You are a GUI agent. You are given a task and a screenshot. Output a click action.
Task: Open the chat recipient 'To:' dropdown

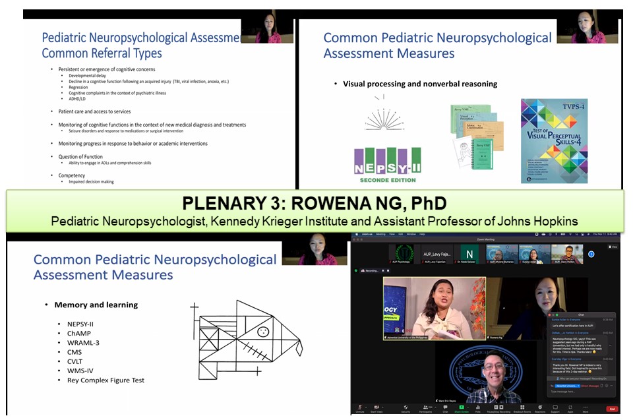[567, 384]
